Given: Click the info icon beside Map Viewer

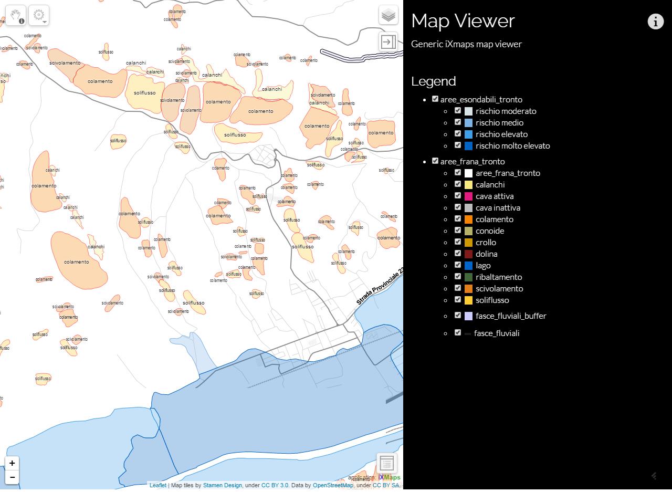Looking at the screenshot, I should click(655, 22).
